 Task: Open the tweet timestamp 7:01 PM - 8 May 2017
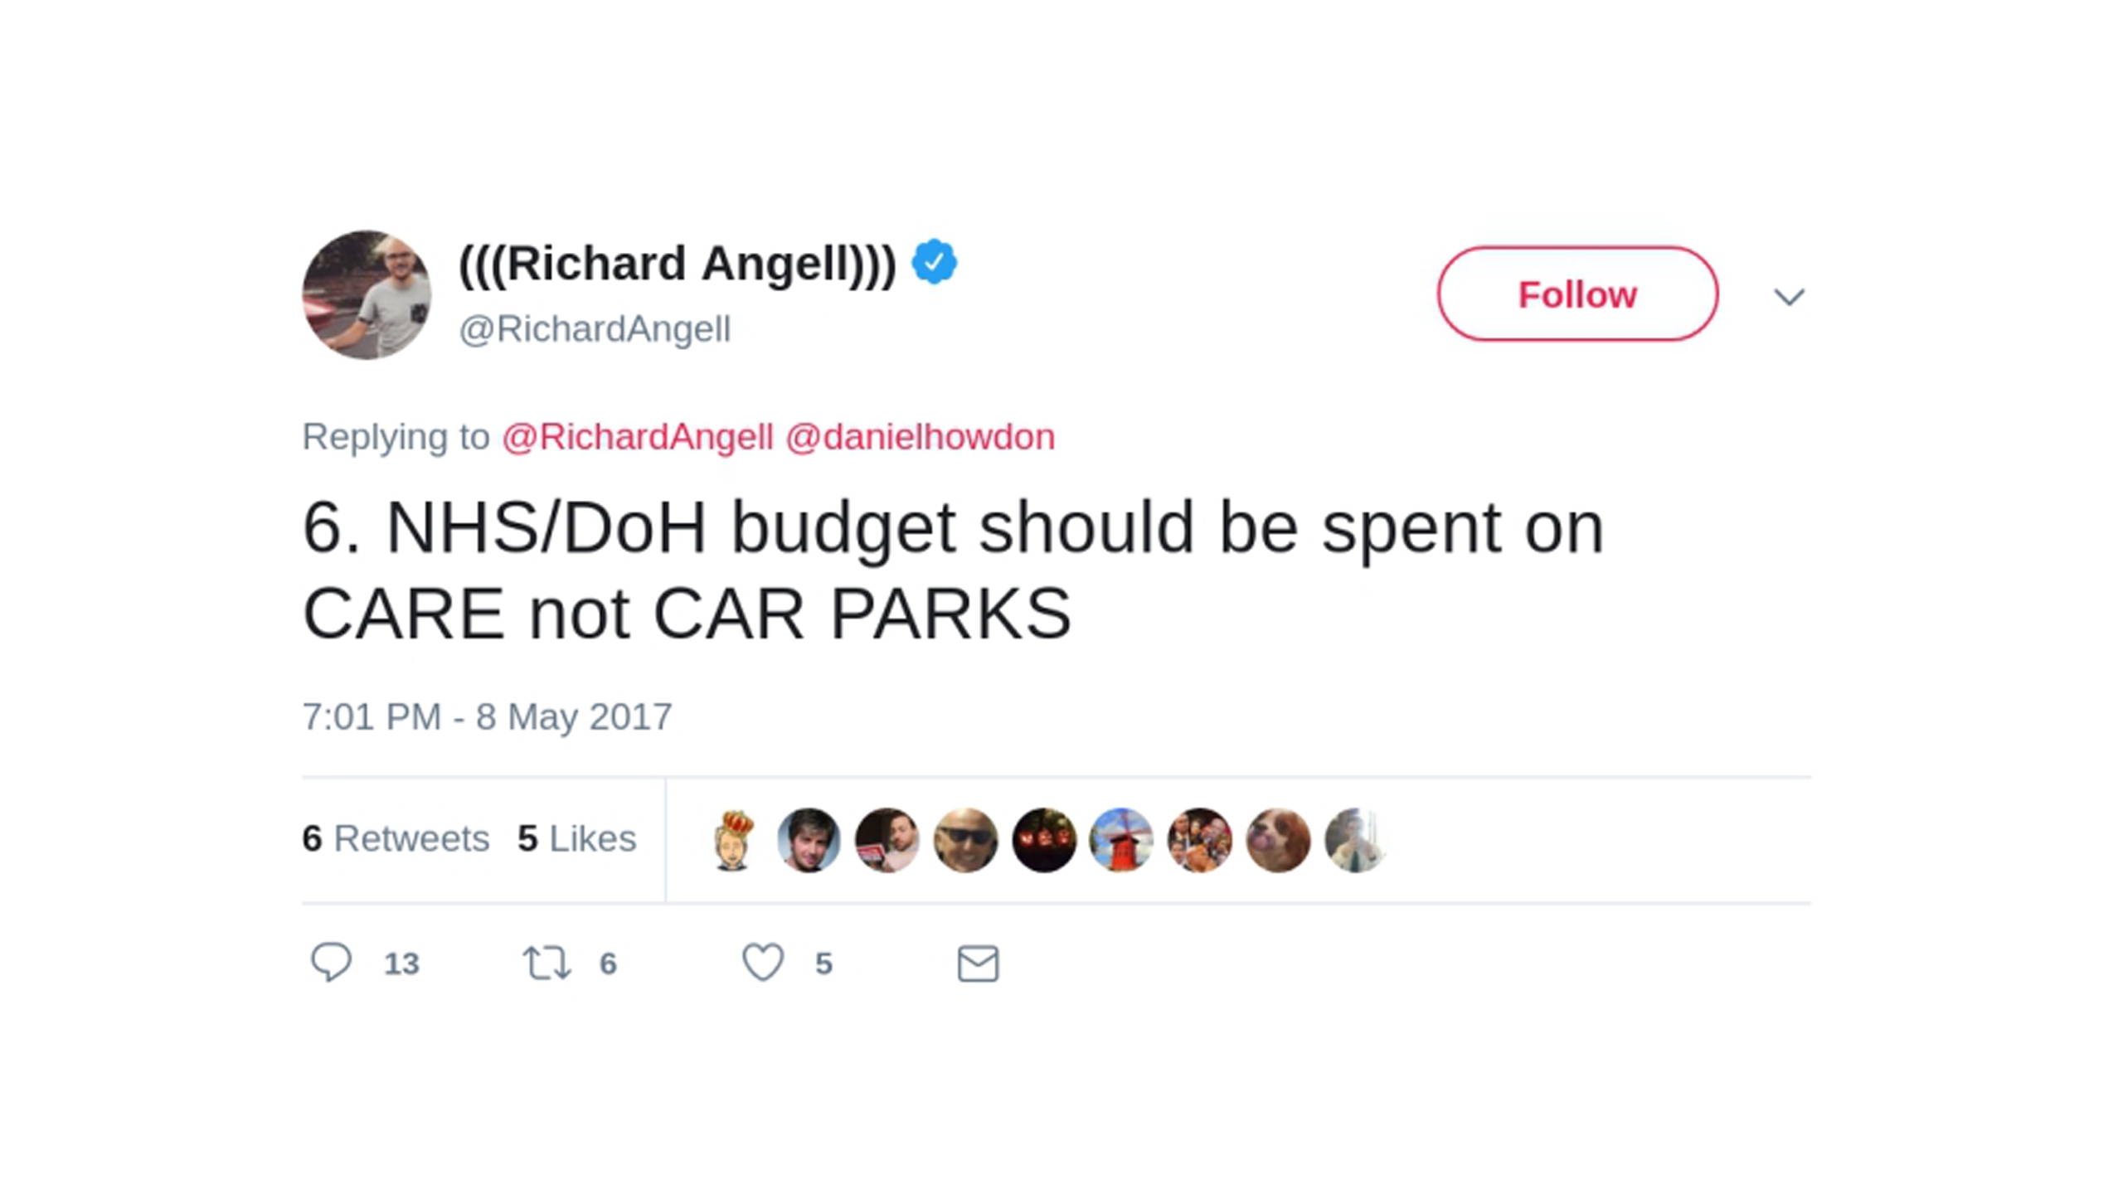487,717
